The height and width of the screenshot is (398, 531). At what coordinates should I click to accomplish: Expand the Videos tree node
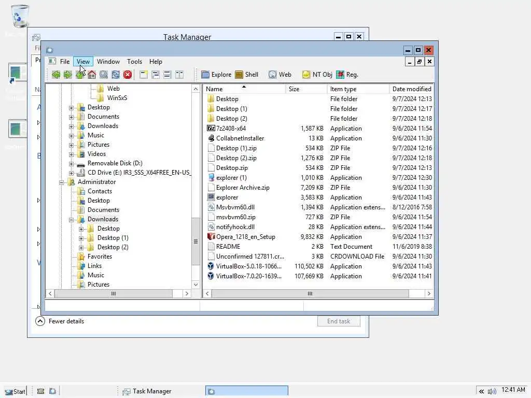[x=71, y=154]
